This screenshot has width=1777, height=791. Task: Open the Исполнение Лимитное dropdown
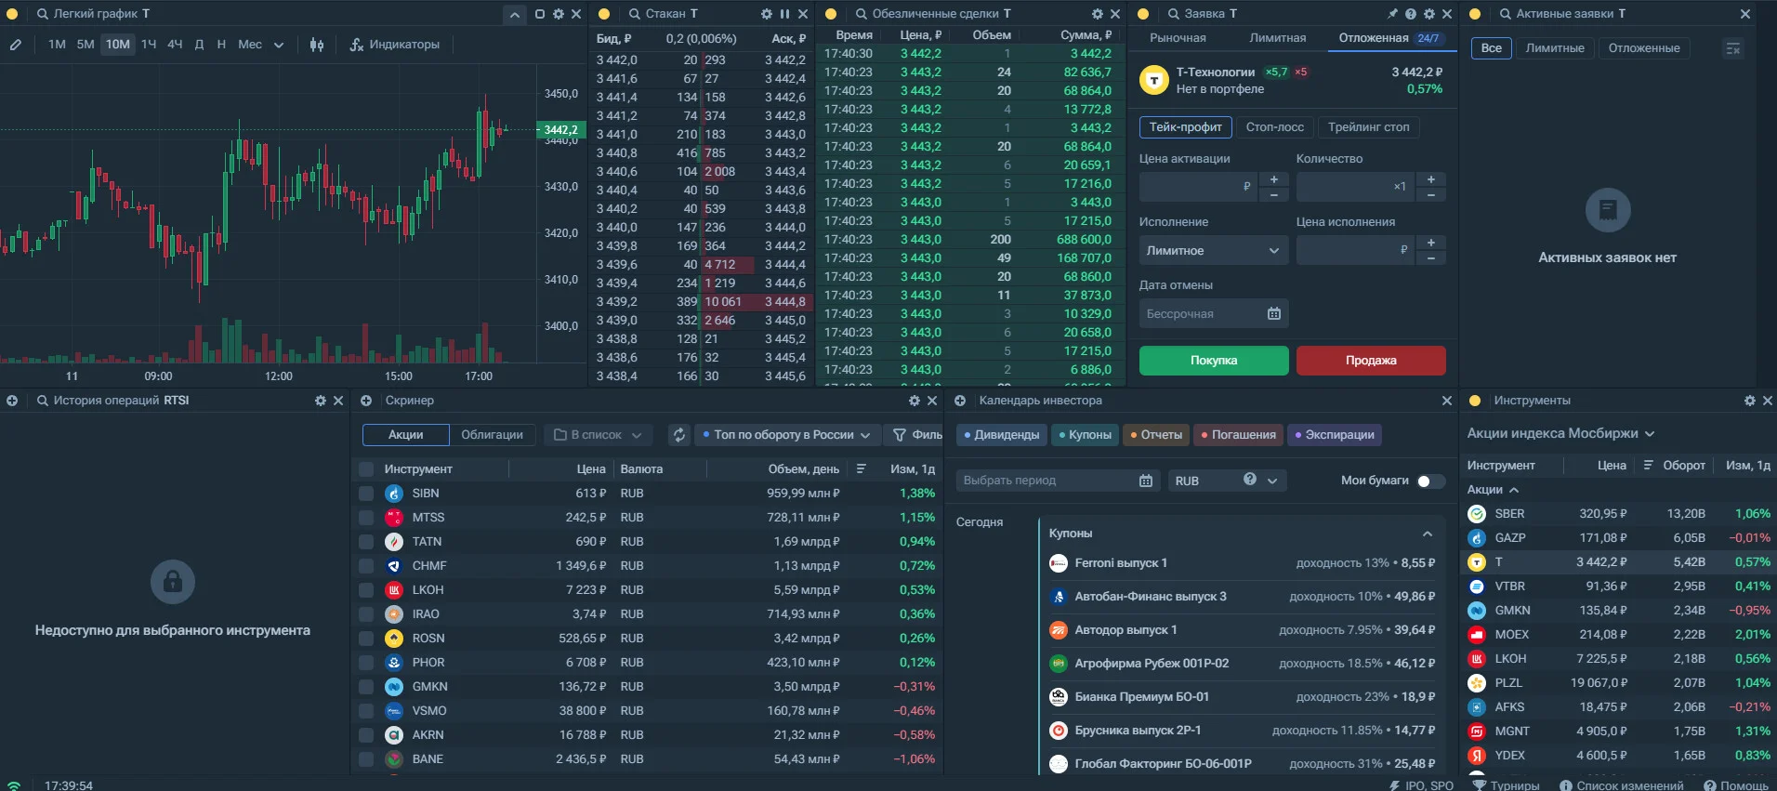[1214, 251]
